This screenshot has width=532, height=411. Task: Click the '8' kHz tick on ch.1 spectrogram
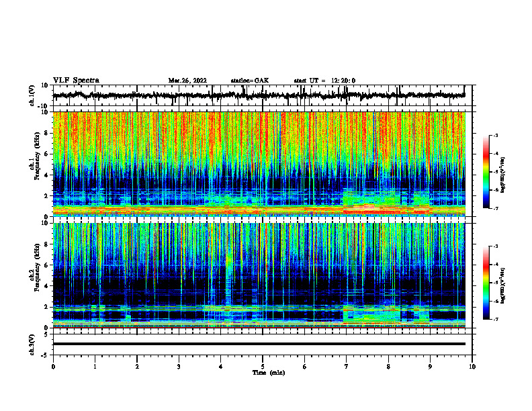pos(47,133)
